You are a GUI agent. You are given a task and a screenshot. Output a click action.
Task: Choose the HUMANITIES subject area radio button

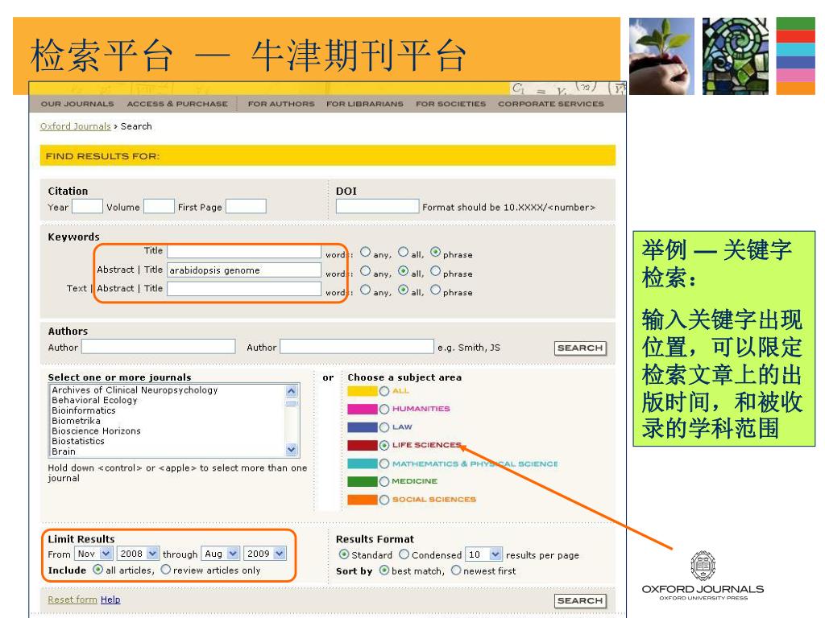tap(384, 409)
